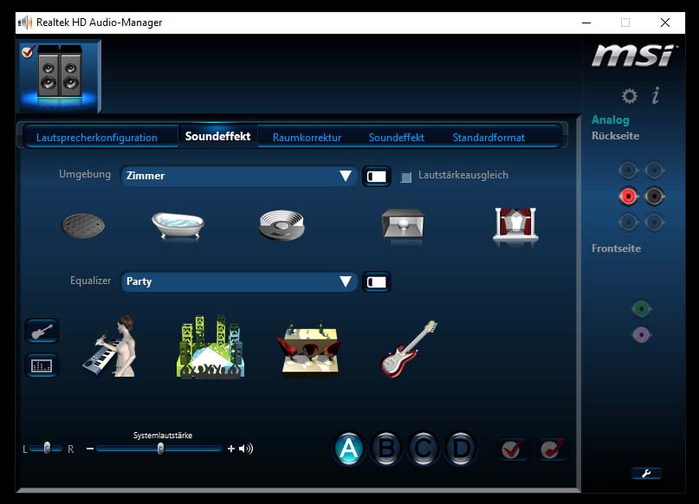Select the Rock guitar equalizer preset
Viewport: 699px width, 504px height.
pyautogui.click(x=408, y=348)
